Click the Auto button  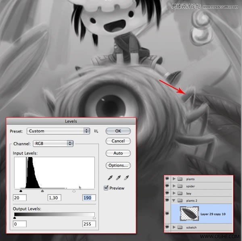click(x=118, y=153)
